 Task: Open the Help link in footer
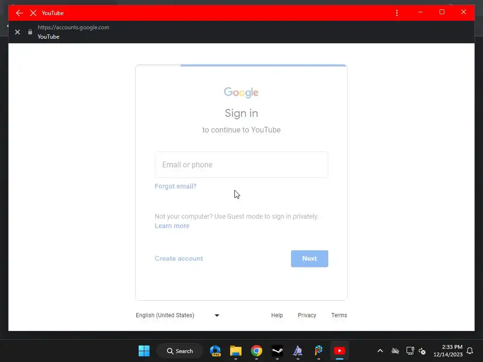277,315
